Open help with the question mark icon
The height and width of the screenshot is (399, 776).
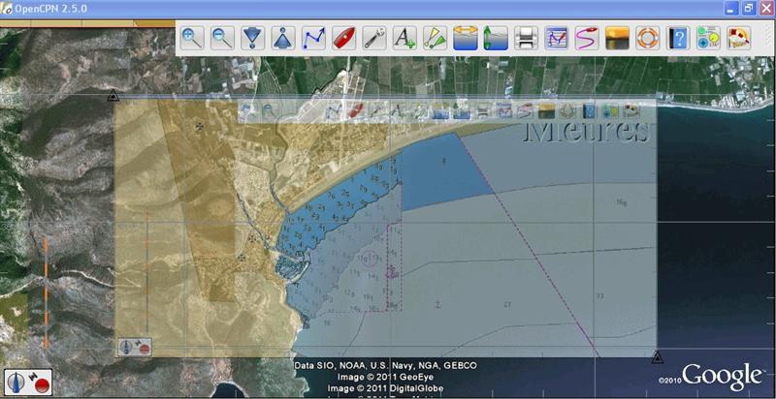(677, 39)
